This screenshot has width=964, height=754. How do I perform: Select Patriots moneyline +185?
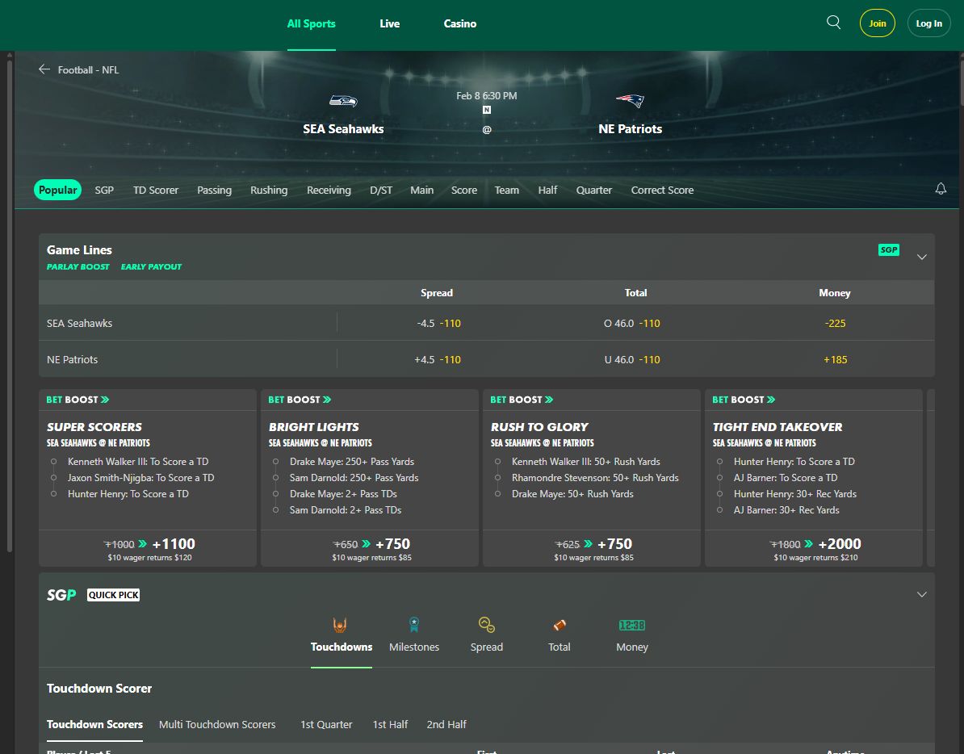pos(835,359)
